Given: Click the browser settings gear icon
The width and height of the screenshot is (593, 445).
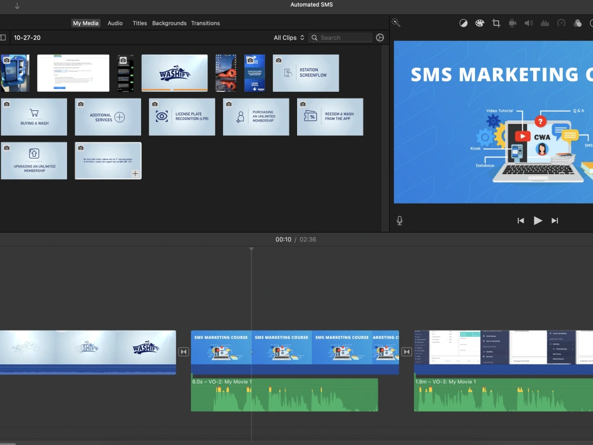Looking at the screenshot, I should click(380, 37).
